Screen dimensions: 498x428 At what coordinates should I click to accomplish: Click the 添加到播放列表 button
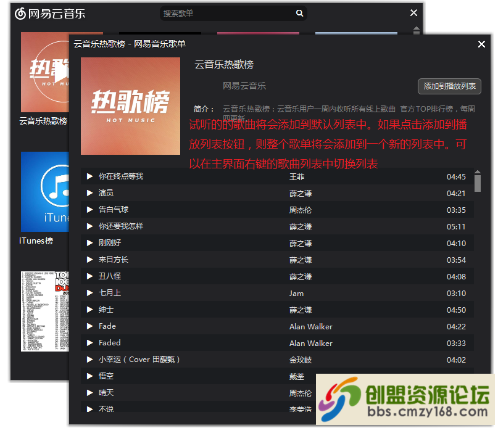(449, 86)
